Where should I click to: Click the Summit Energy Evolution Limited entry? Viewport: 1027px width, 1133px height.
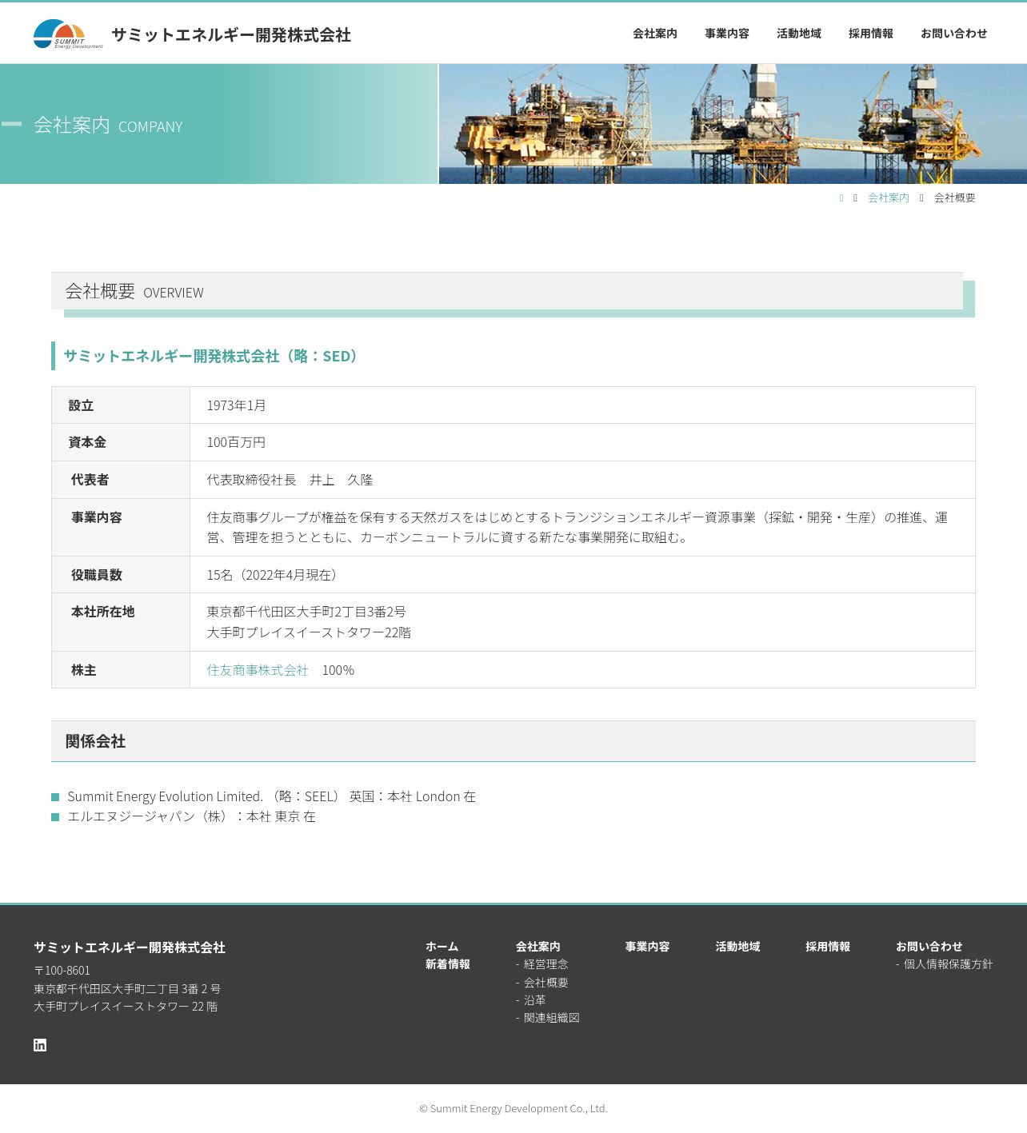coord(271,796)
